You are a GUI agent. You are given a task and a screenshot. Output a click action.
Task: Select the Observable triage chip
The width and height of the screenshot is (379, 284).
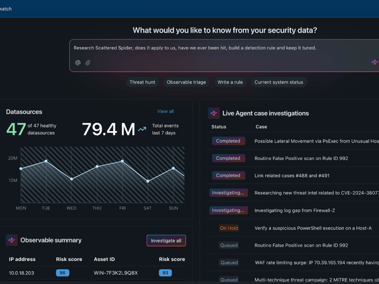pyautogui.click(x=186, y=82)
